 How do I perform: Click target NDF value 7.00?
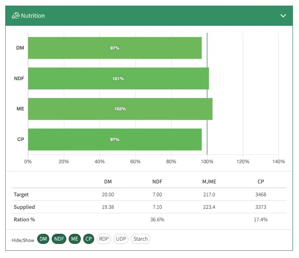(x=157, y=194)
